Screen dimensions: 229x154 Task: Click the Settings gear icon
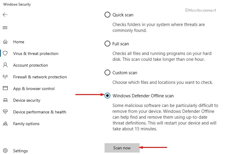pos(5,151)
